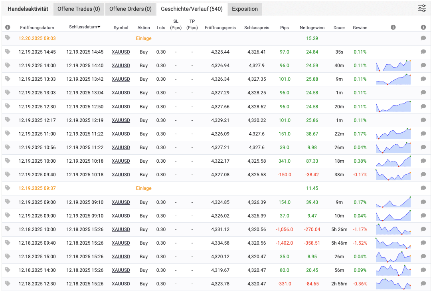
Task: Sort table by Nettogewinn header
Action: click(312, 28)
